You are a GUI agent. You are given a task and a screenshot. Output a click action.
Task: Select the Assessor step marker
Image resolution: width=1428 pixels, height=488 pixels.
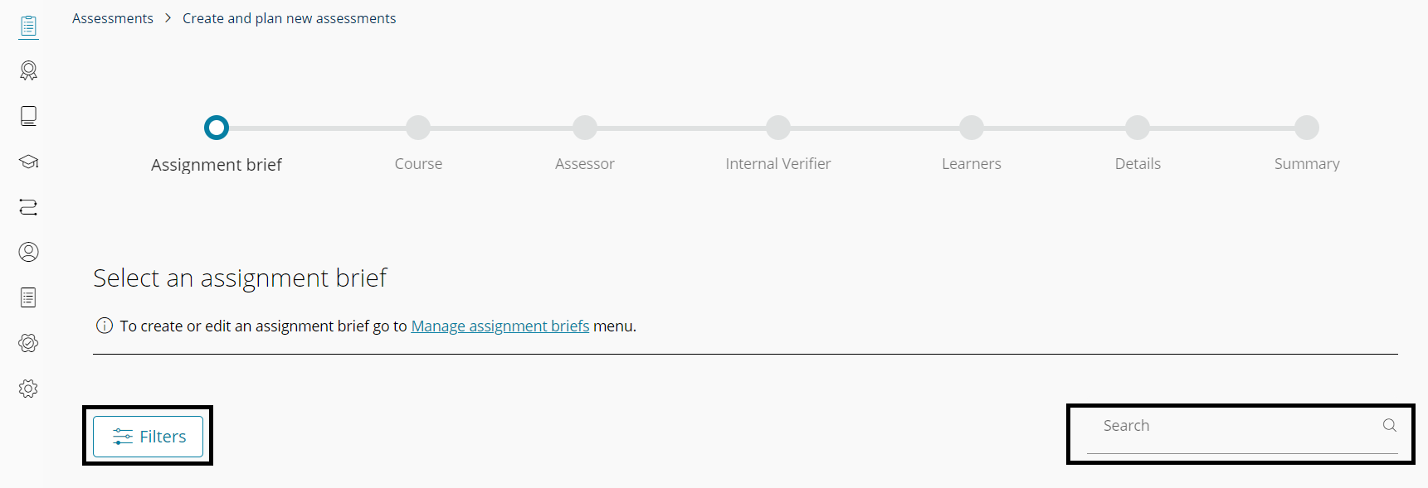pos(585,128)
